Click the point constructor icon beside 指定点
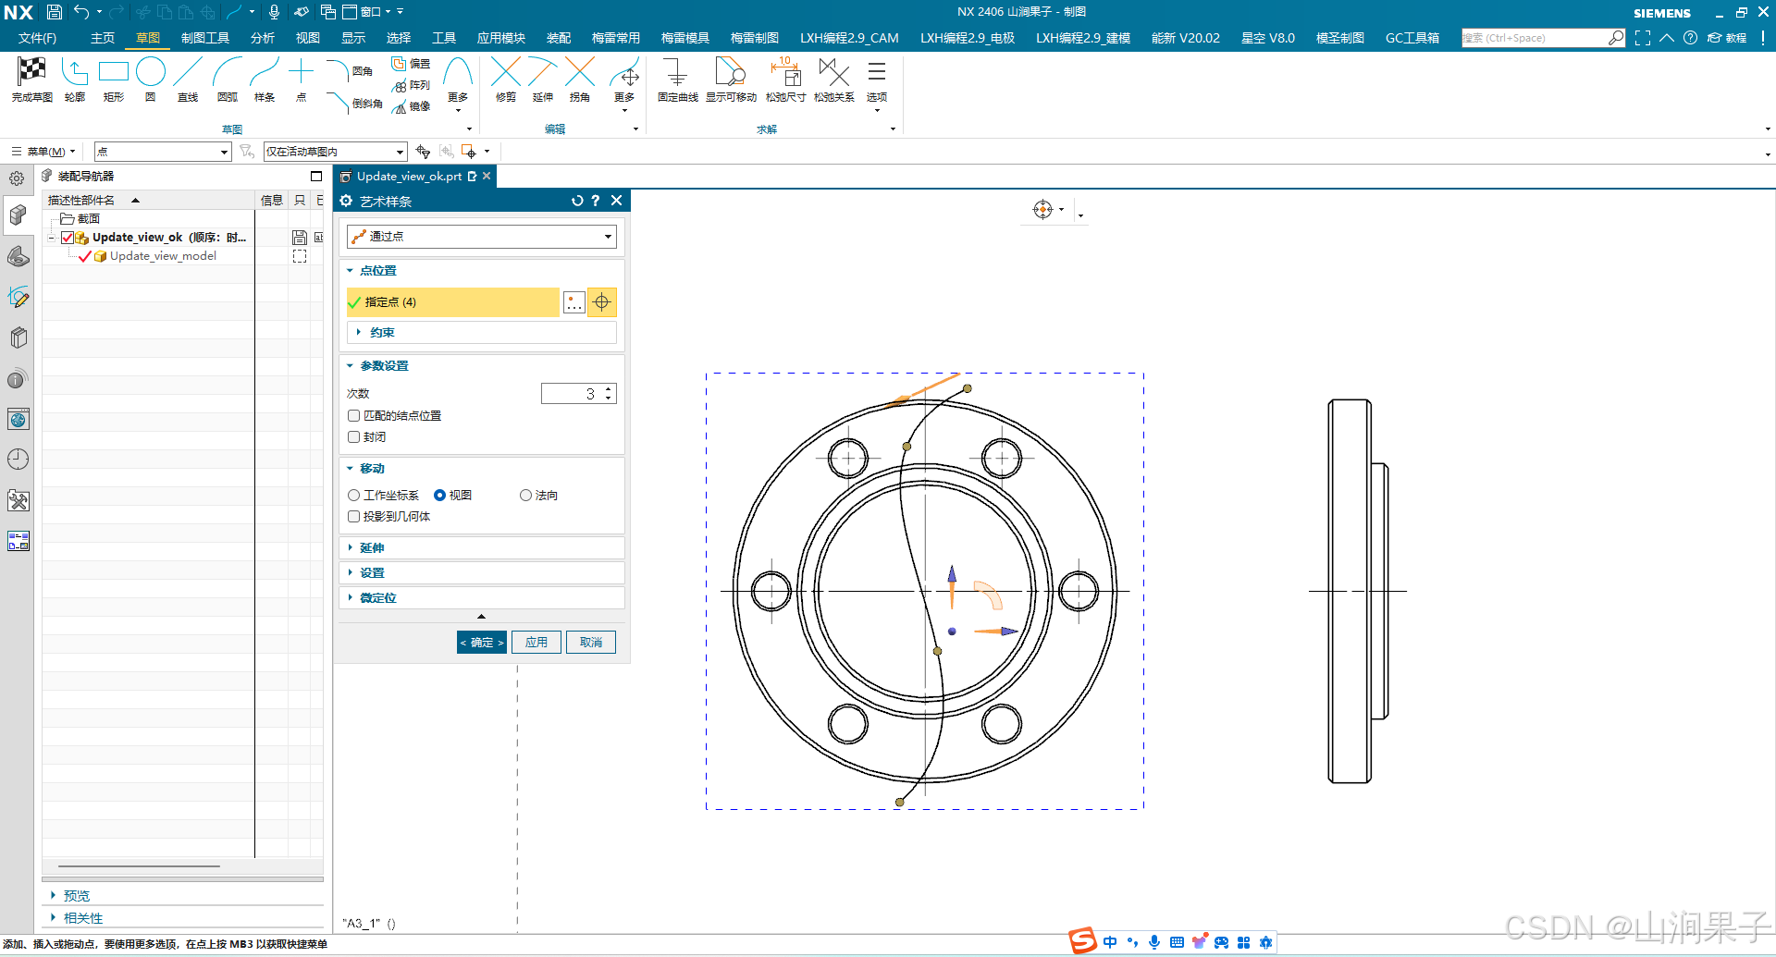The width and height of the screenshot is (1776, 957). [x=574, y=302]
